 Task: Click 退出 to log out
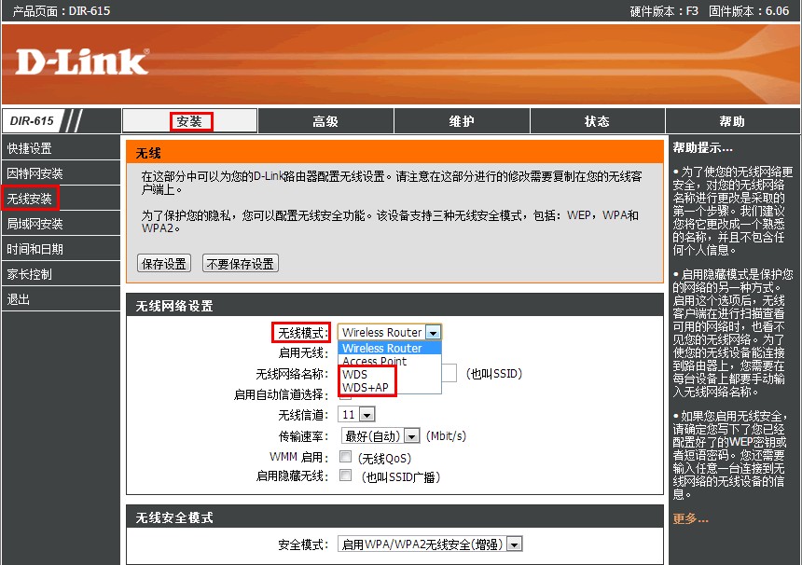(61, 299)
